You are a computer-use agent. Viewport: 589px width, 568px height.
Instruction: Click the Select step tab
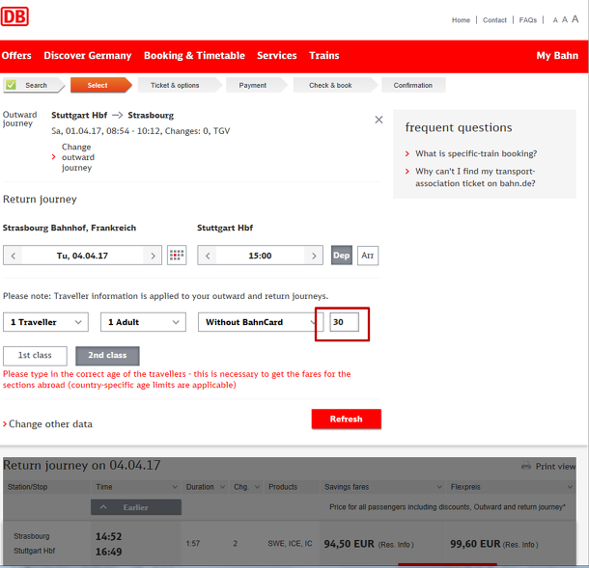pyautogui.click(x=100, y=85)
